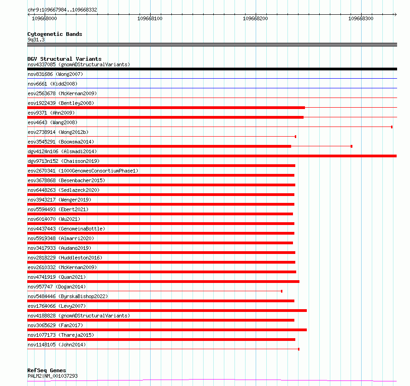Viewport: 410px width, 386px height.
Task: Open variant esv2670341 (1000GenomesConsortiumPhase1)
Action: coord(83,171)
